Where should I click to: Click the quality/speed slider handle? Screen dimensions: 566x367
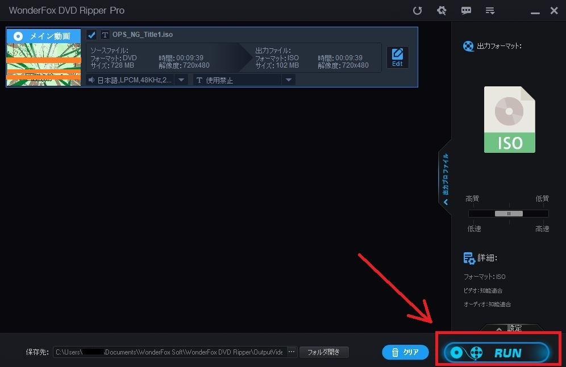click(x=509, y=214)
